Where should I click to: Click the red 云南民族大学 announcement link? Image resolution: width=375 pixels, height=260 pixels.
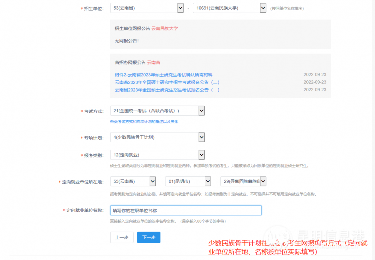click(x=164, y=28)
